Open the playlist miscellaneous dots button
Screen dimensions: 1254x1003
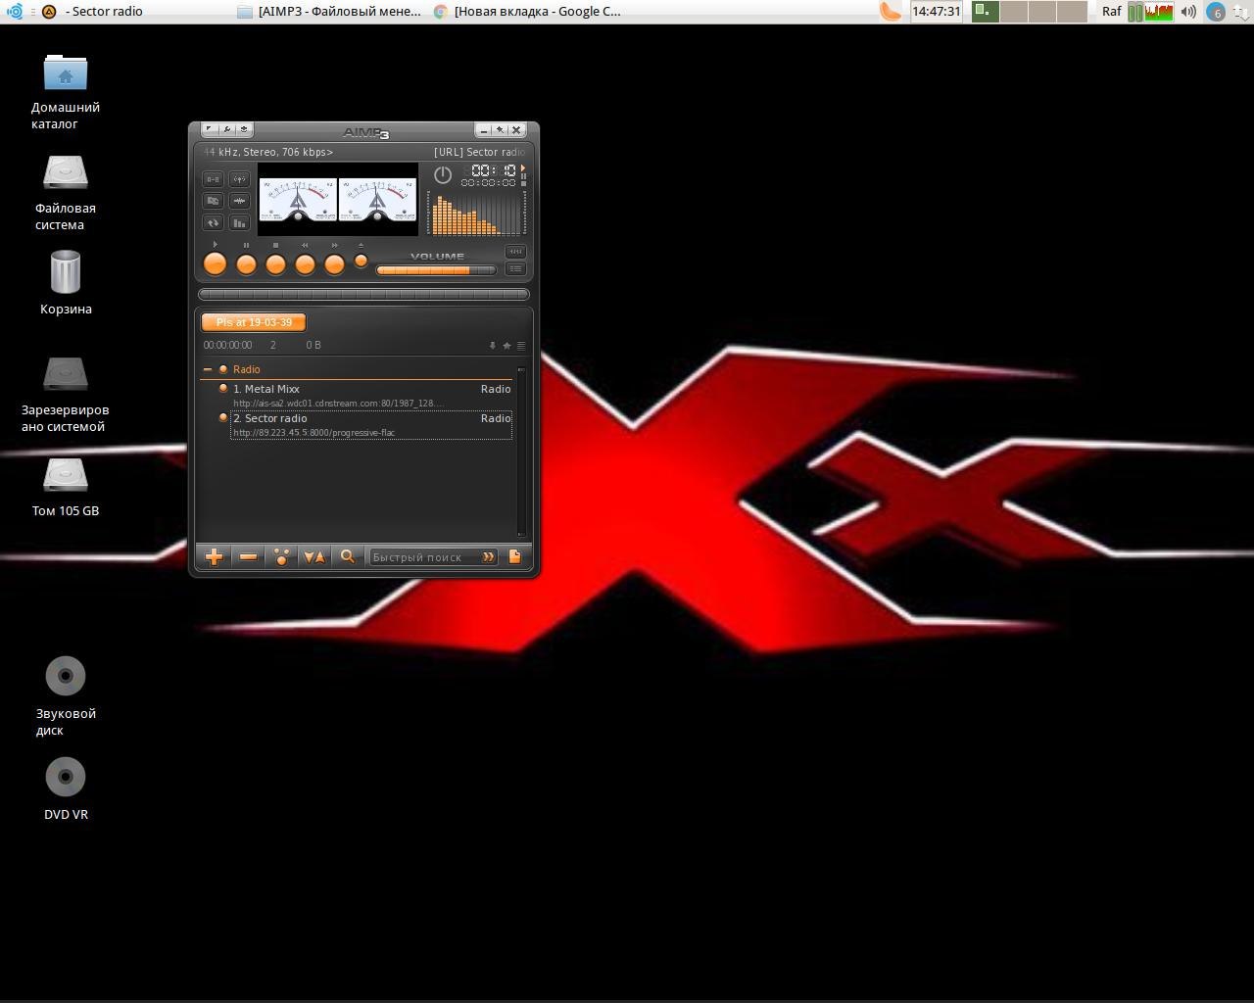(x=281, y=556)
